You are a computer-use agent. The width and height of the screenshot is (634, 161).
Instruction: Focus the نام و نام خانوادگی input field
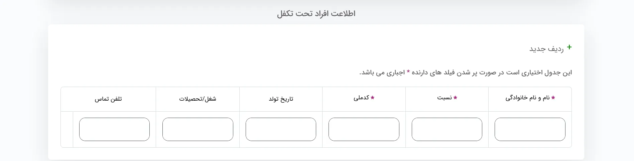(530, 129)
